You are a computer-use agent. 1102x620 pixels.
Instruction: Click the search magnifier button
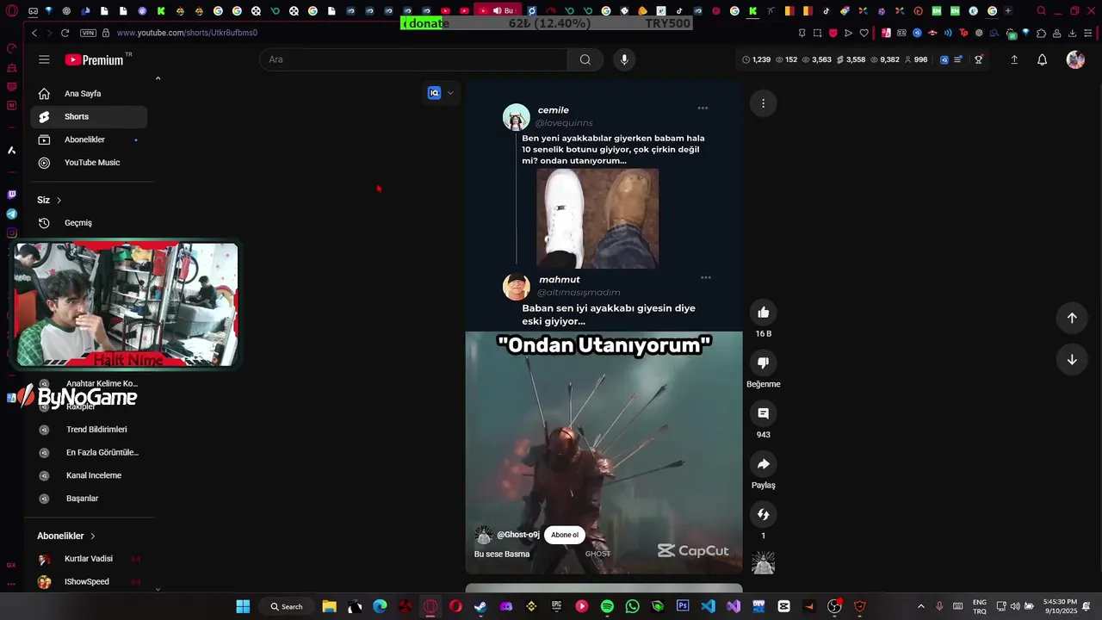[x=585, y=59]
